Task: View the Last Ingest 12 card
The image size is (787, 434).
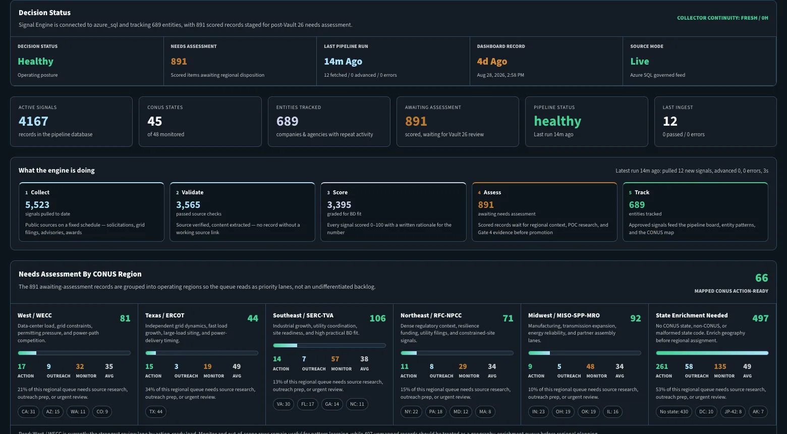Action: 715,122
